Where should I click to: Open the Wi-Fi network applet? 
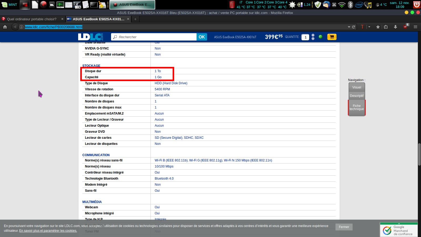(342, 4)
